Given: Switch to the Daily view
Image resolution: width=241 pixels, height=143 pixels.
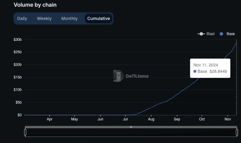Looking at the screenshot, I should [22, 18].
